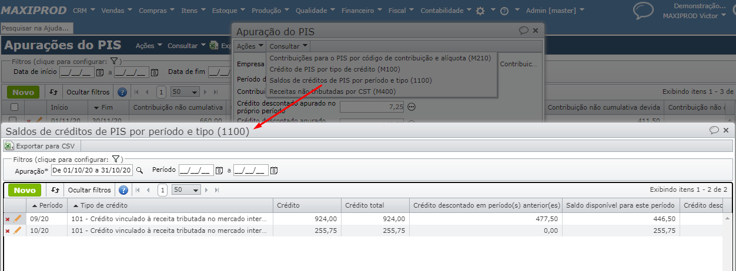Image resolution: width=736 pixels, height=271 pixels.
Task: Select Receitas não tributadas por CST (M400)
Action: coord(332,92)
